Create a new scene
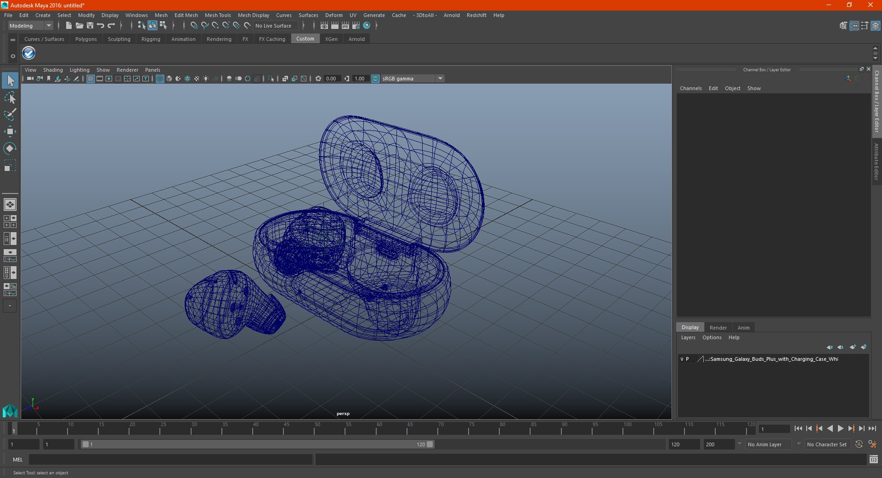 (x=68, y=26)
